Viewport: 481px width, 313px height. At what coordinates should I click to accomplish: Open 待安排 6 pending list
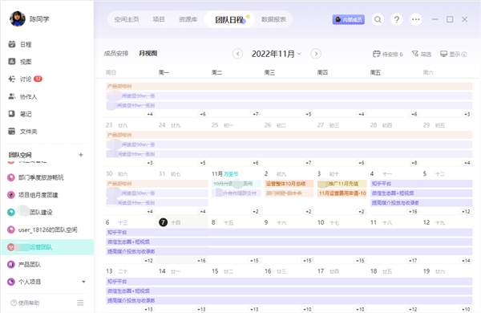click(388, 54)
